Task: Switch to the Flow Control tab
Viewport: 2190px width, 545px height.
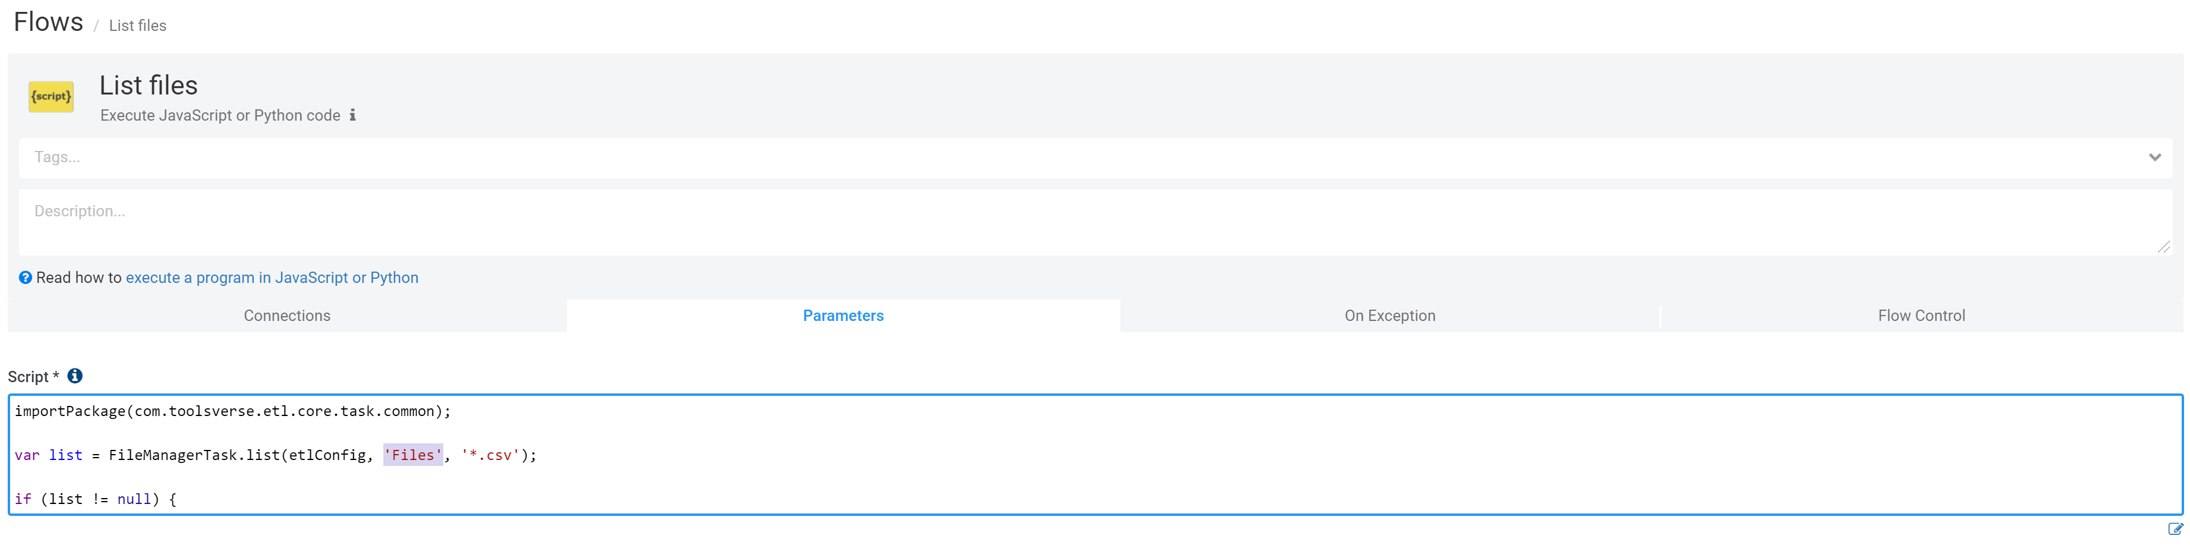Action: pyautogui.click(x=1921, y=316)
